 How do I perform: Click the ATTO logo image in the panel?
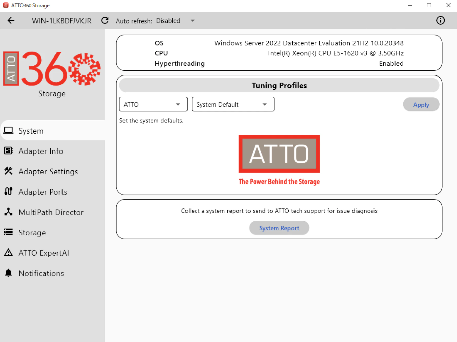279,154
